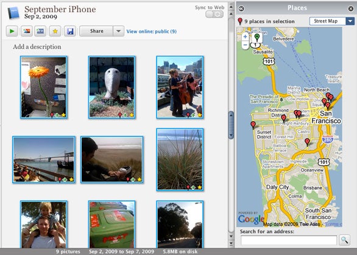This screenshot has width=357, height=255.
Task: Click geotag pin on beach grass photo
Action: click(188, 187)
